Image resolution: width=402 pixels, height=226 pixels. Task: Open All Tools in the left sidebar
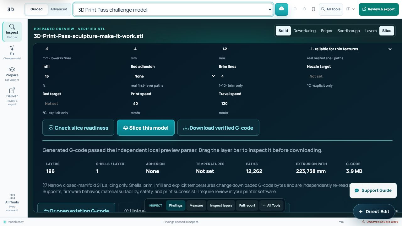12,203
